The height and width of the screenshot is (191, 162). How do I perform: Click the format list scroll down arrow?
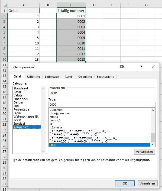pos(153,144)
